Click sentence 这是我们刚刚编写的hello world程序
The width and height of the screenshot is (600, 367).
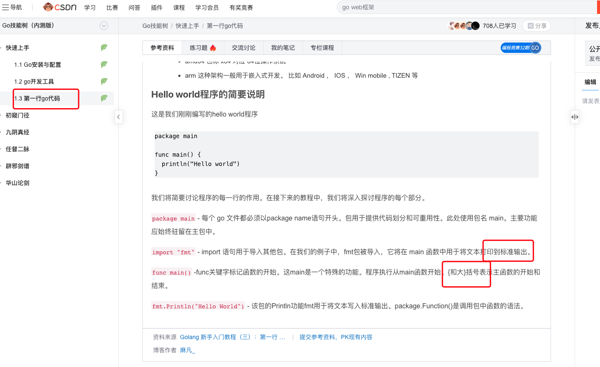coord(205,114)
